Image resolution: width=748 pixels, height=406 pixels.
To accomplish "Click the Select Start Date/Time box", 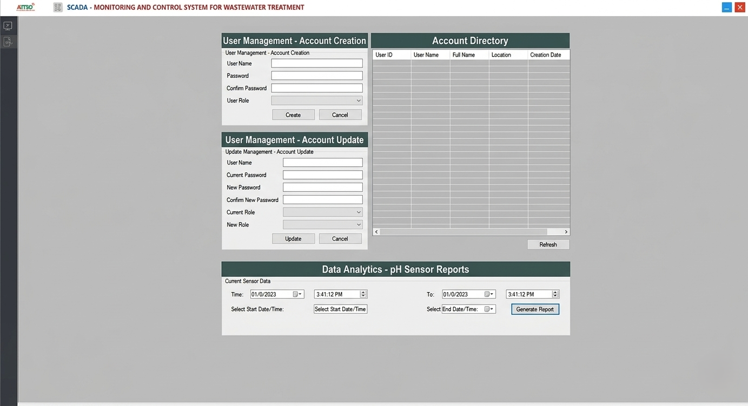I will coord(341,309).
